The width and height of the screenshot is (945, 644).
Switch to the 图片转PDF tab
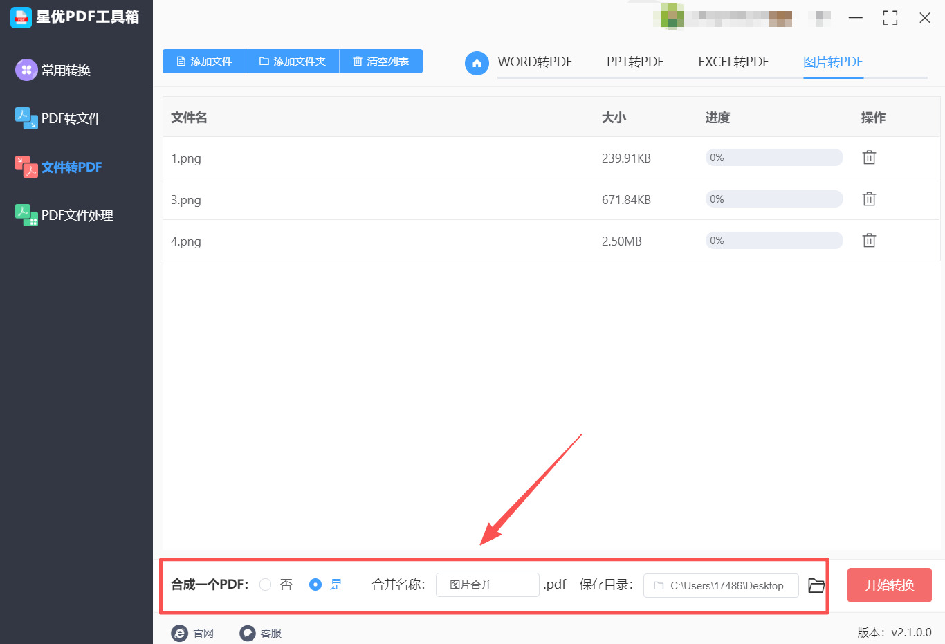(833, 62)
